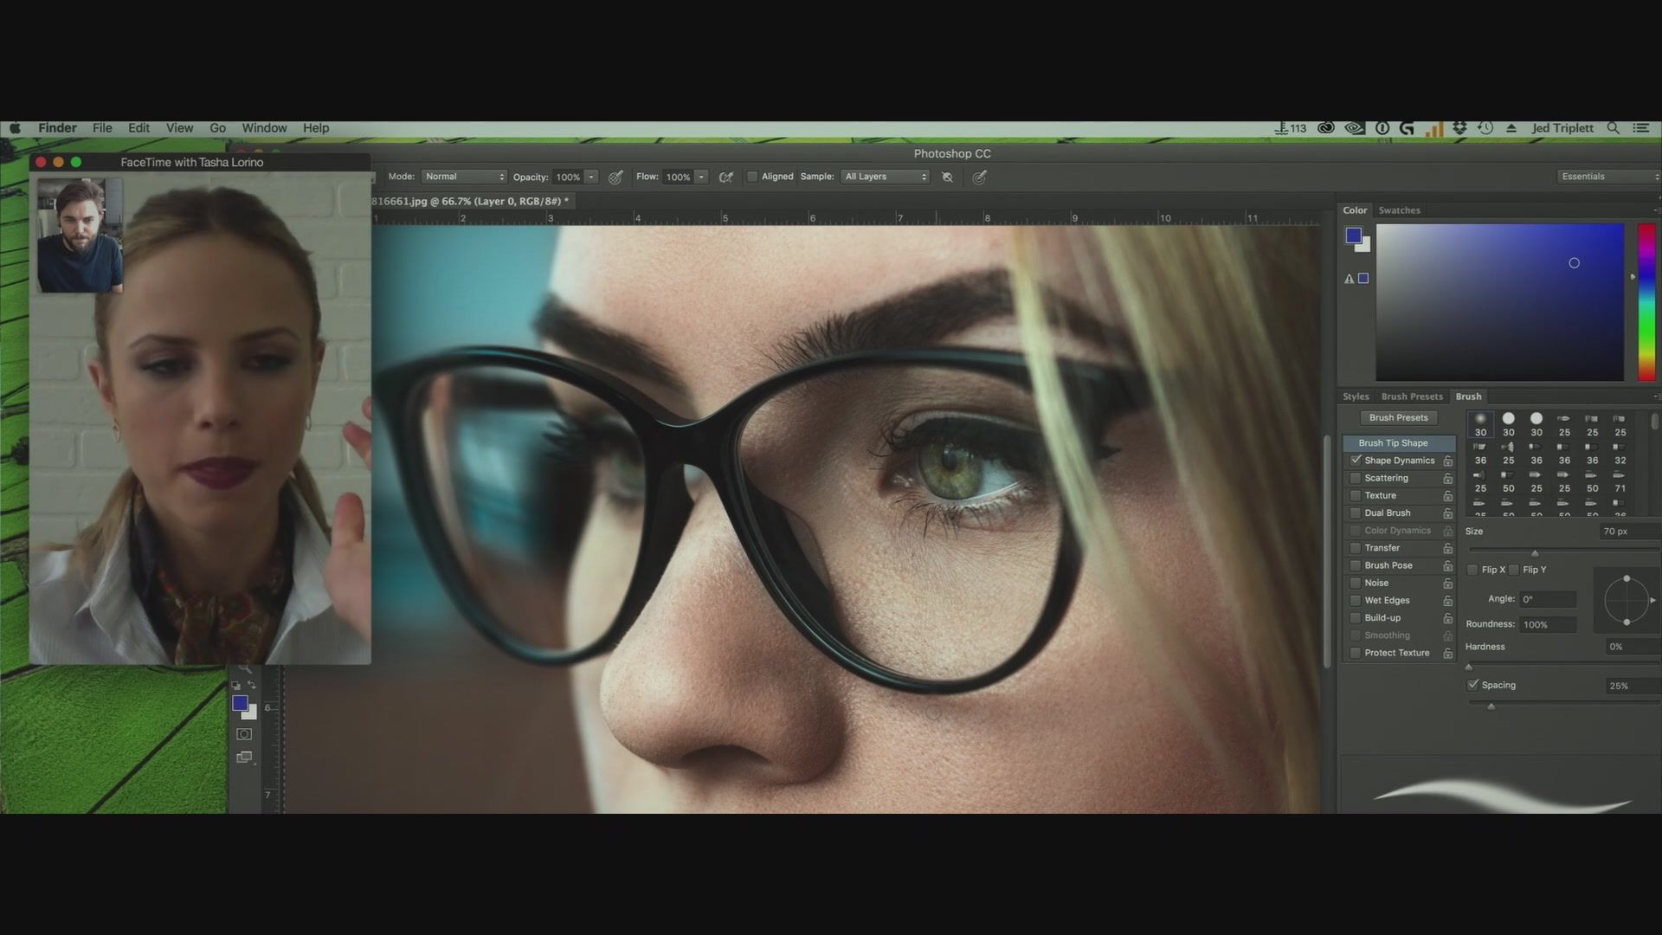Select the first soft round 30 brush tip

[x=1480, y=424]
